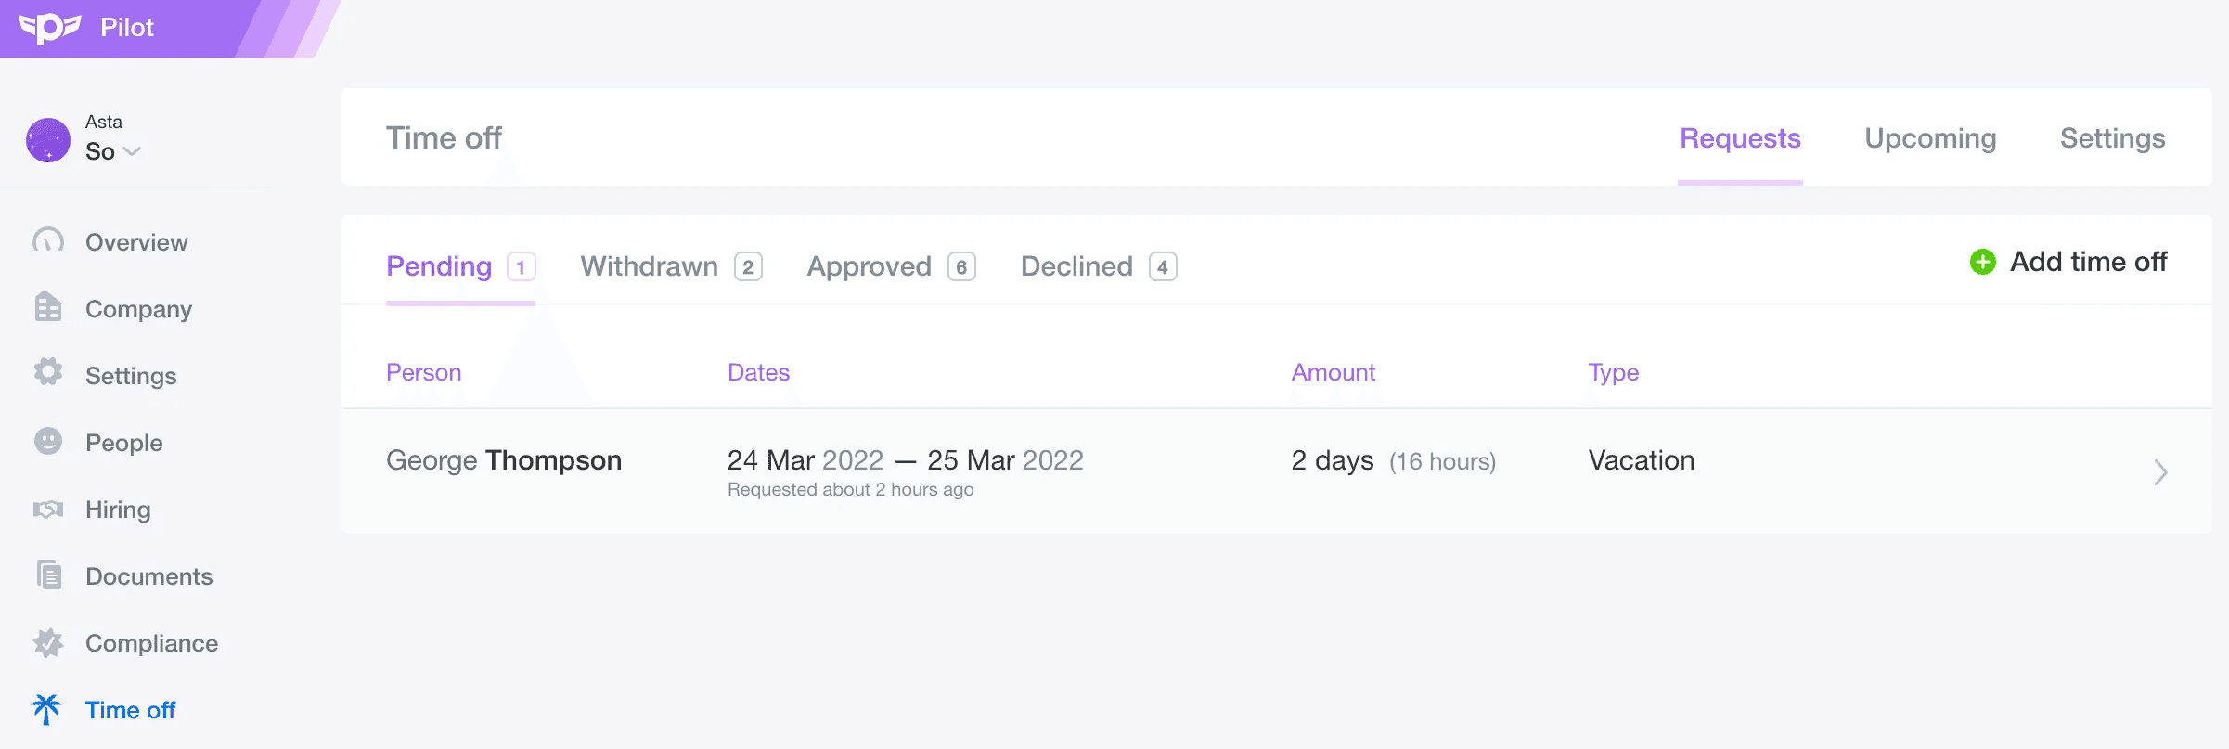Open the Settings tab in Time off header
This screenshot has height=749, width=2229.
[x=2112, y=138]
